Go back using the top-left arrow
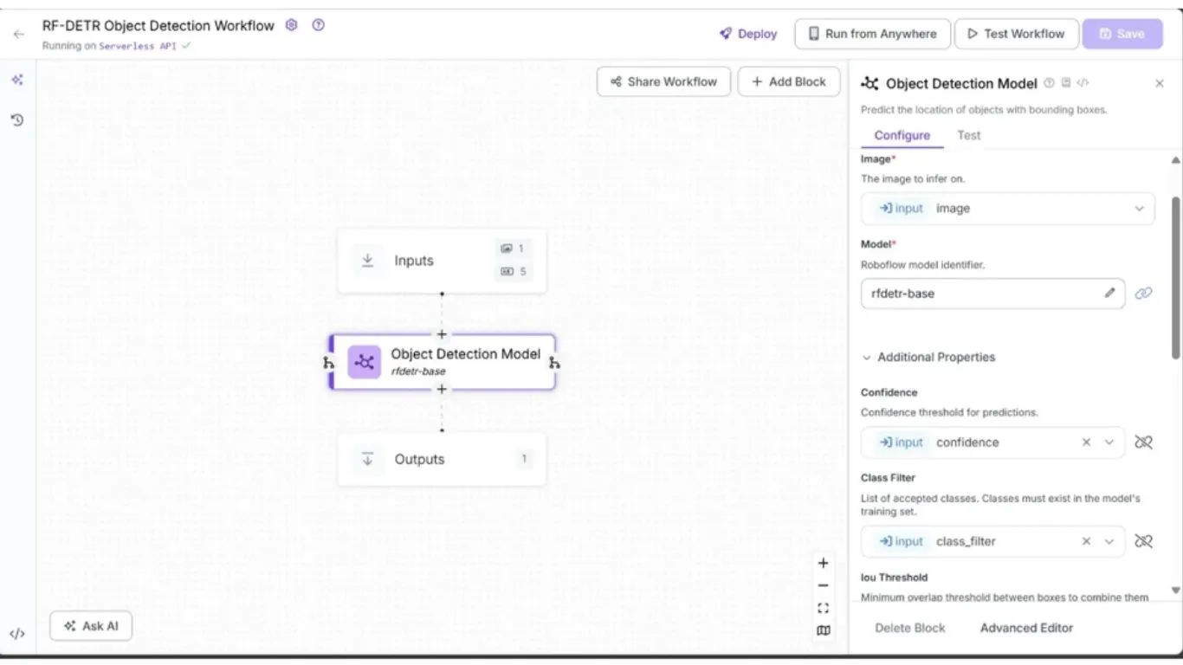The width and height of the screenshot is (1183, 665). tap(19, 35)
